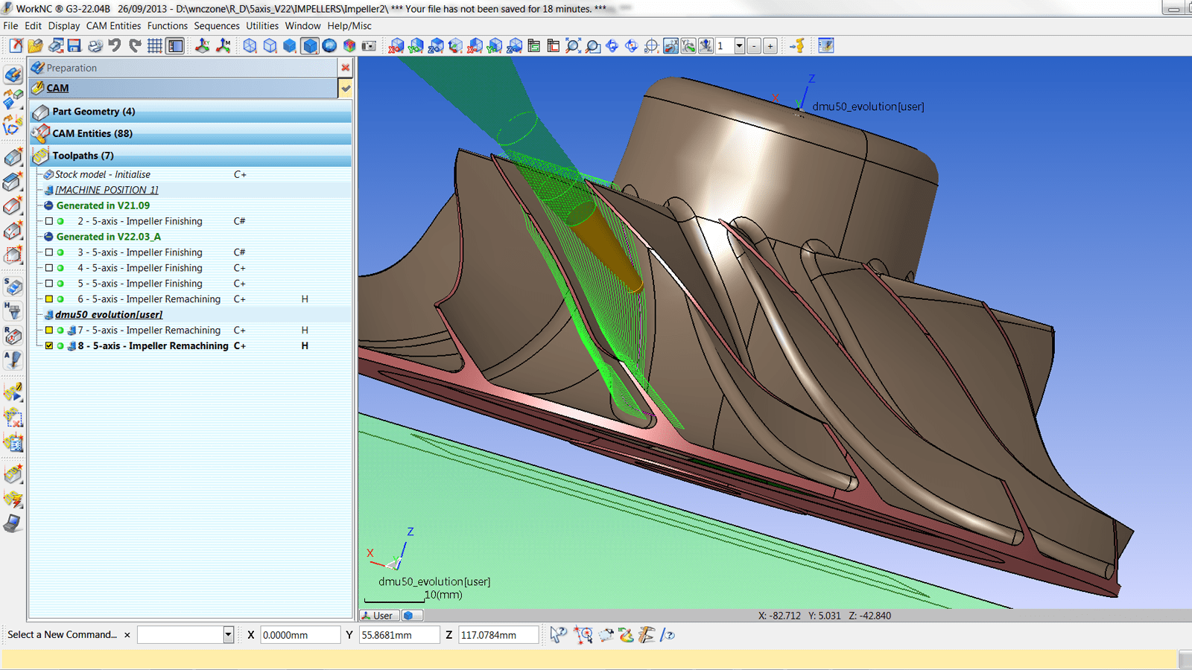Click the open folder icon

35,46
